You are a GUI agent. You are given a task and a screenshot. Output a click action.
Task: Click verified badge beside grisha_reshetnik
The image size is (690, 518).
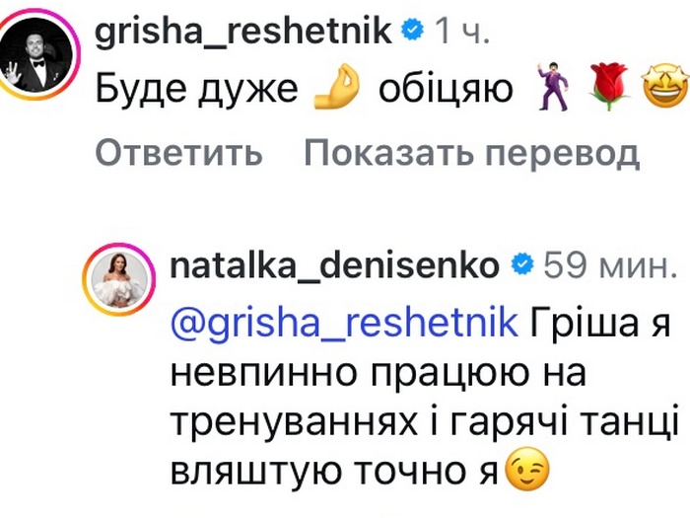[x=414, y=33]
